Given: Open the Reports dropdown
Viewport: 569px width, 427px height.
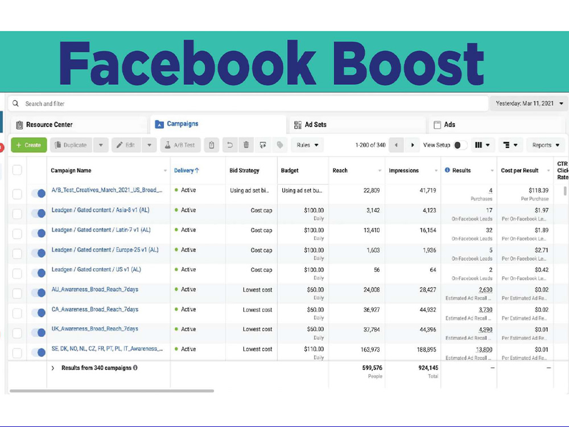Looking at the screenshot, I should pos(546,145).
